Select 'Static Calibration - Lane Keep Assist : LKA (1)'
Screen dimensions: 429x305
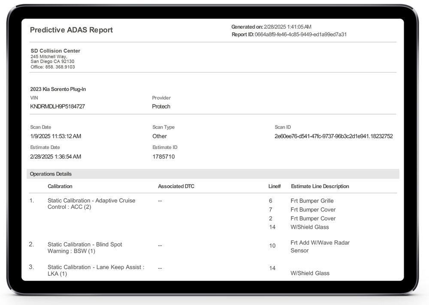coord(96,270)
